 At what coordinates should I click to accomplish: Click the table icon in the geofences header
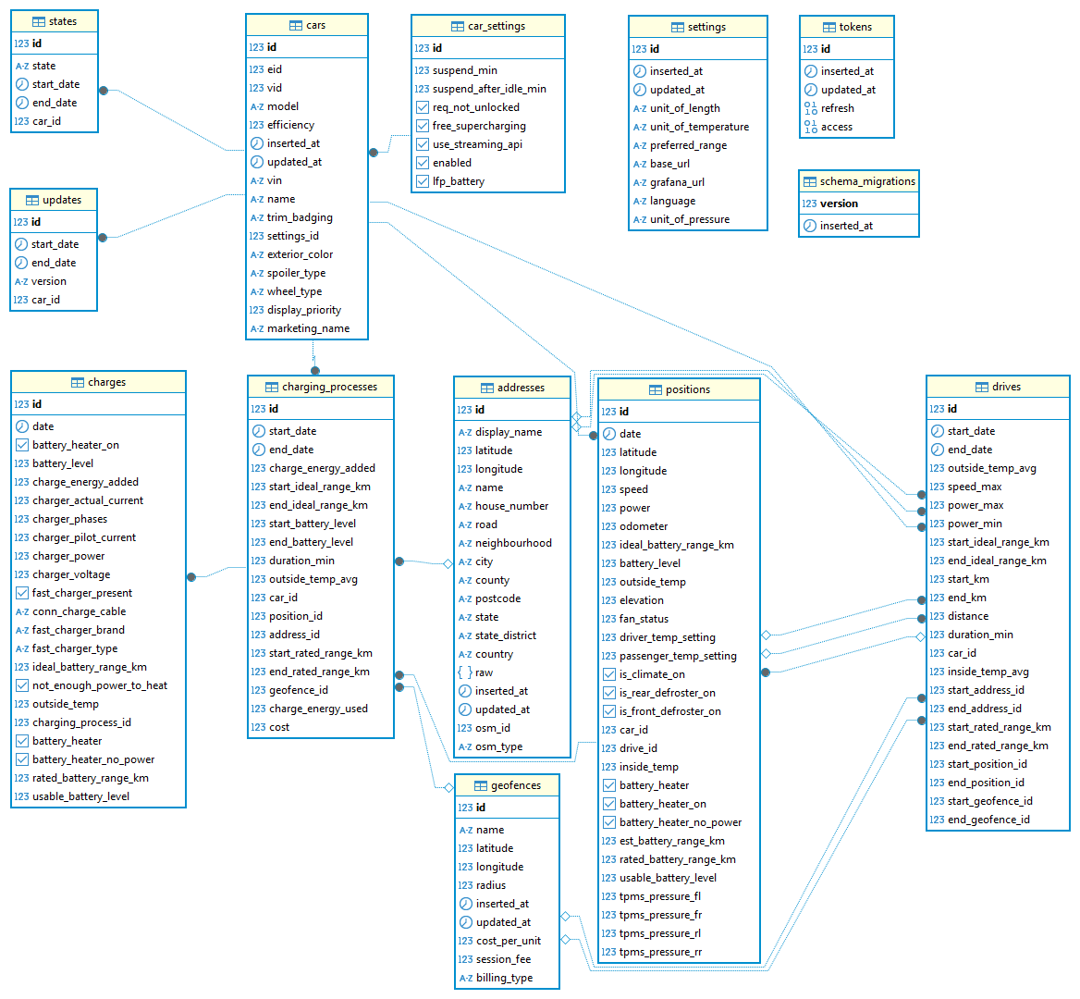pos(481,786)
